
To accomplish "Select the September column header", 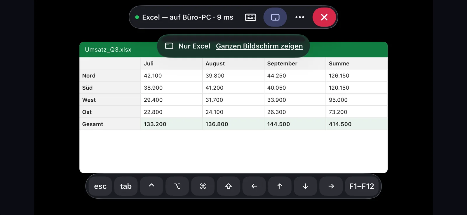I will (x=295, y=63).
